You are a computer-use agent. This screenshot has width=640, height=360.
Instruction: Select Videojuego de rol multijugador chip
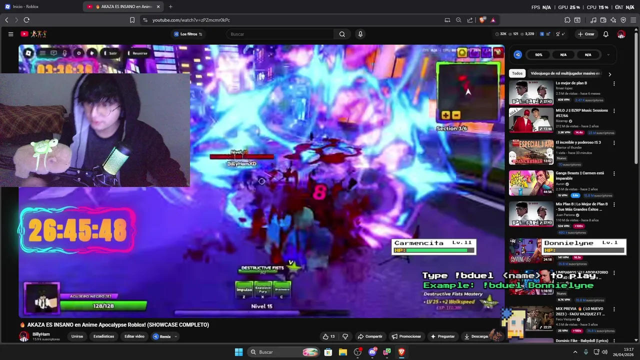point(565,73)
